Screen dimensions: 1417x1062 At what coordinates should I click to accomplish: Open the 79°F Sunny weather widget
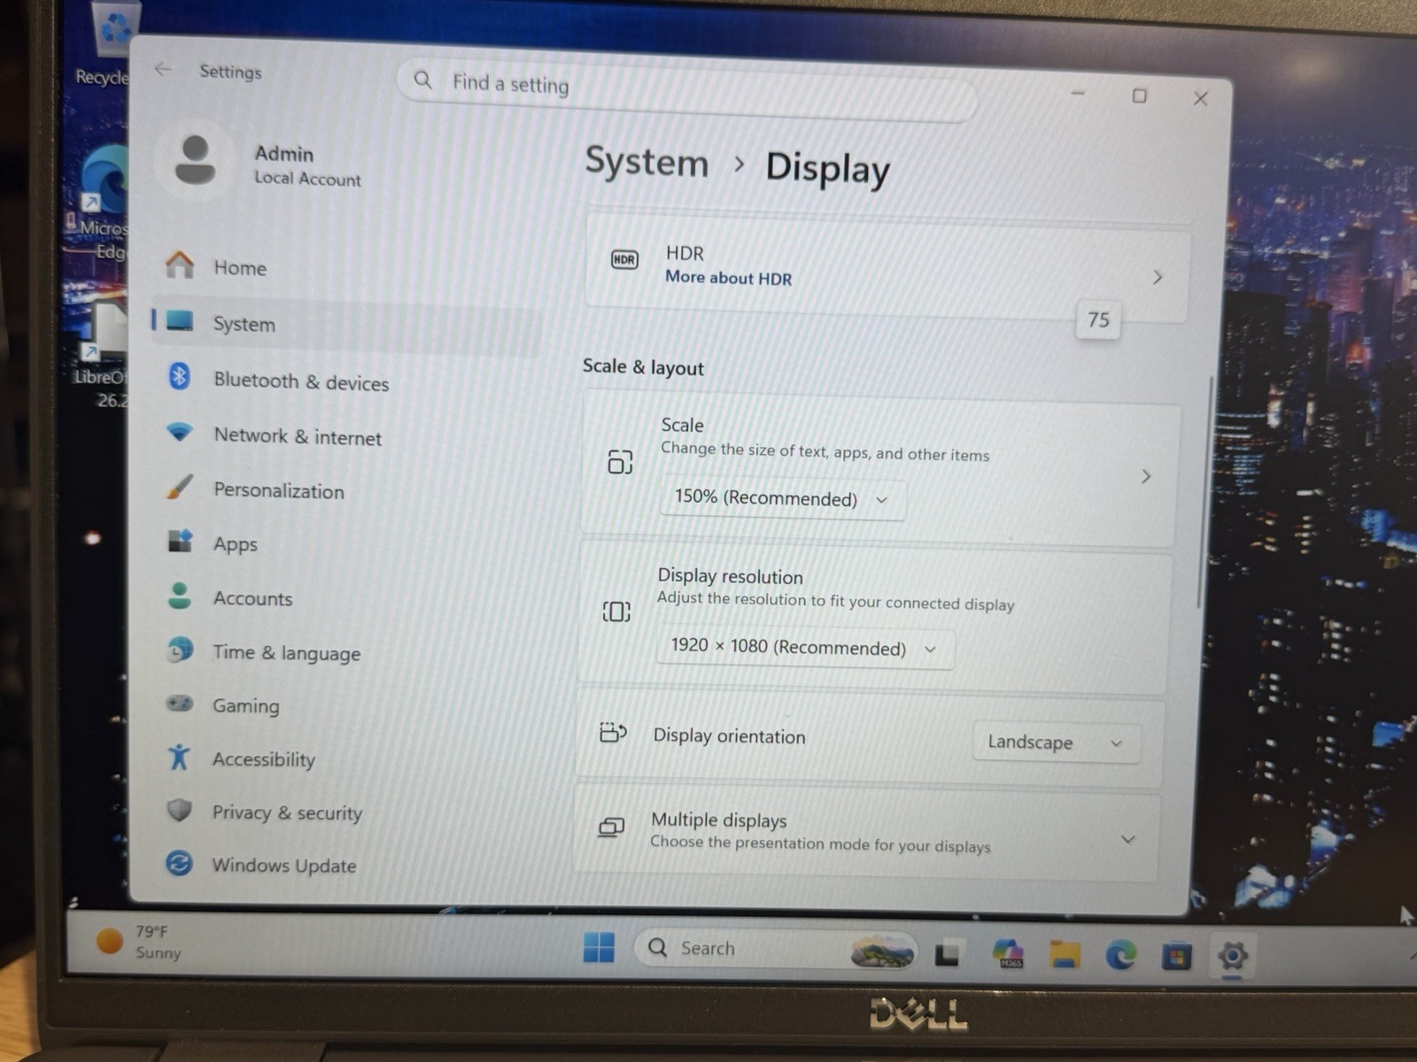tap(139, 942)
